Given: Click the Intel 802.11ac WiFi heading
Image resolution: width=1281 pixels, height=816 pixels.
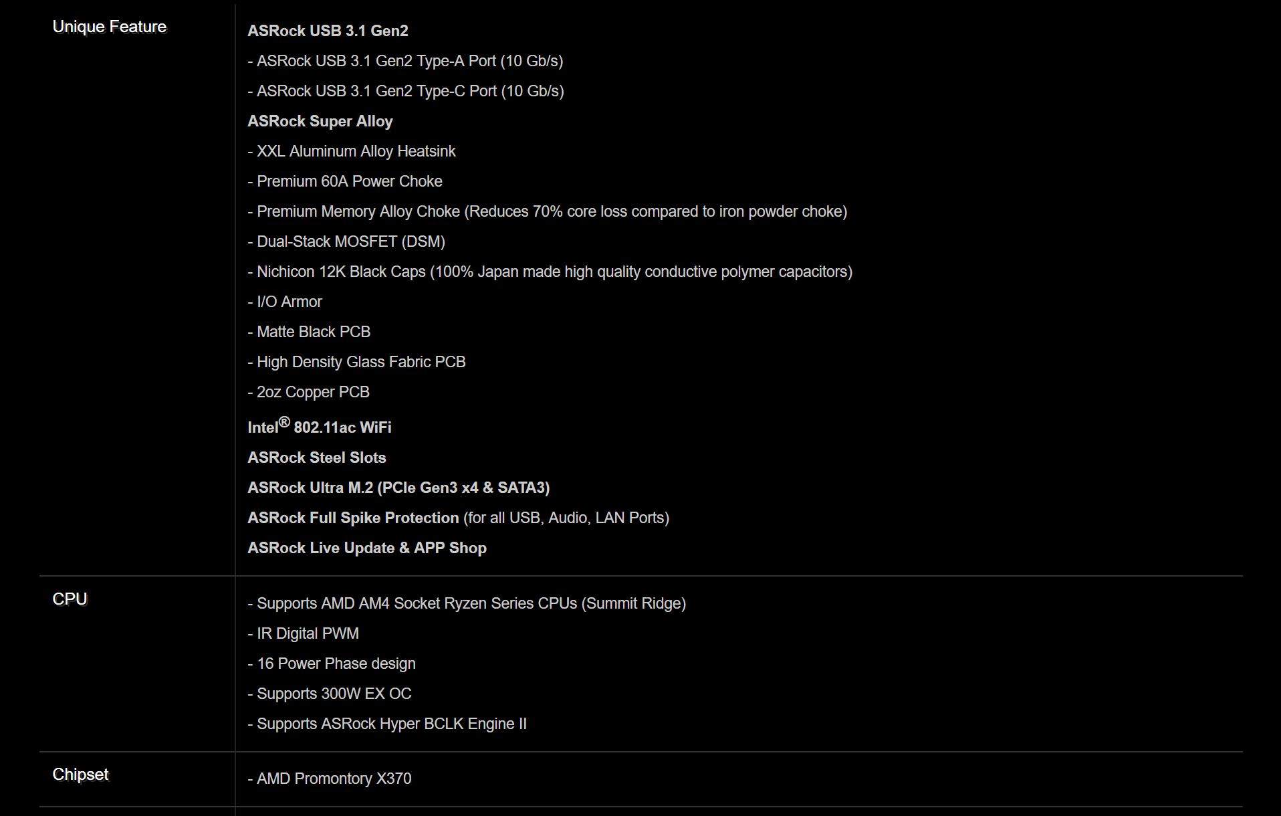Looking at the screenshot, I should [320, 427].
